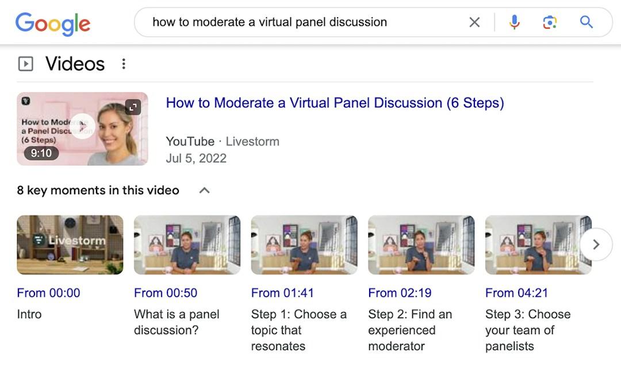Click the 'Jul 5, 2022' date
621x372 pixels.
coord(196,158)
